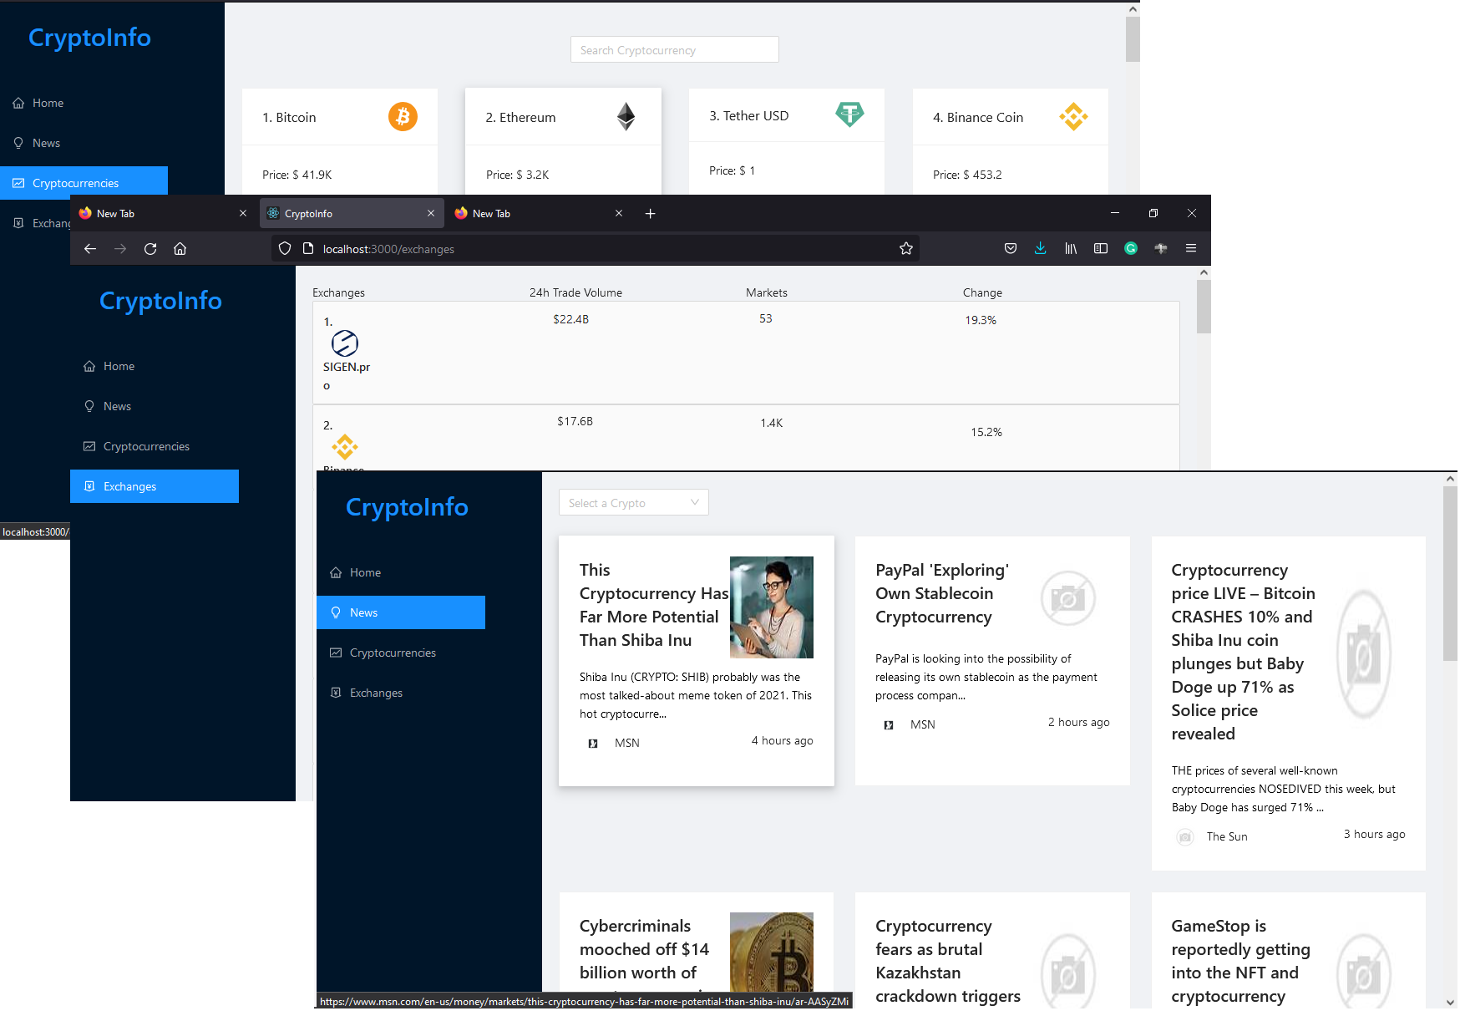Click Firefox back arrow button

[x=90, y=248]
